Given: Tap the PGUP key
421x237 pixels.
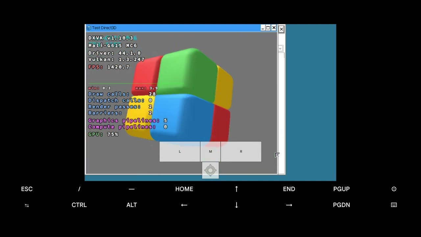Looking at the screenshot, I should (x=341, y=189).
